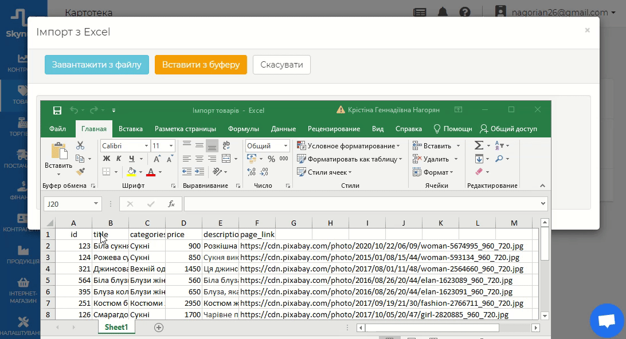Switch to the Вставка ribbon tab
Screen dimensions: 626x339
[131, 129]
